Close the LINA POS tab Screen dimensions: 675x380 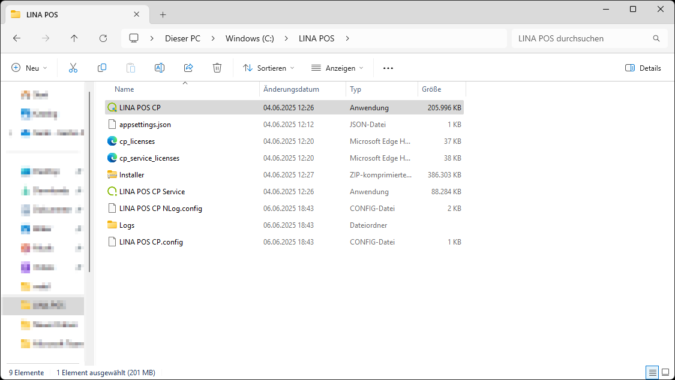(x=136, y=14)
